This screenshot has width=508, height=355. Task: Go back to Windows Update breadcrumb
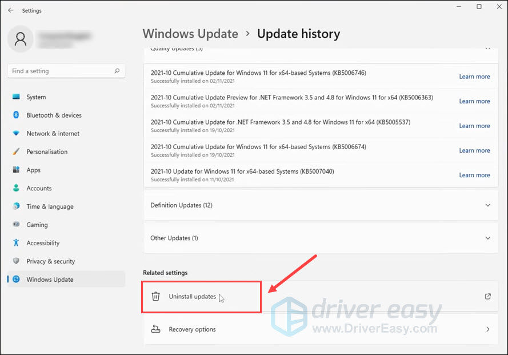190,34
